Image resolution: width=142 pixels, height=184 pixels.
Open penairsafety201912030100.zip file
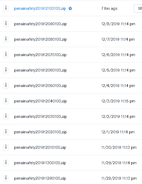(x=40, y=117)
